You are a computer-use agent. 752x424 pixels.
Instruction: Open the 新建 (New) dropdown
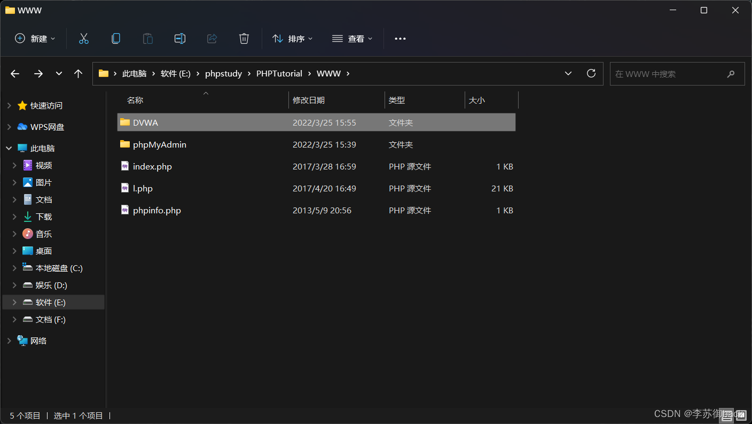tap(35, 38)
